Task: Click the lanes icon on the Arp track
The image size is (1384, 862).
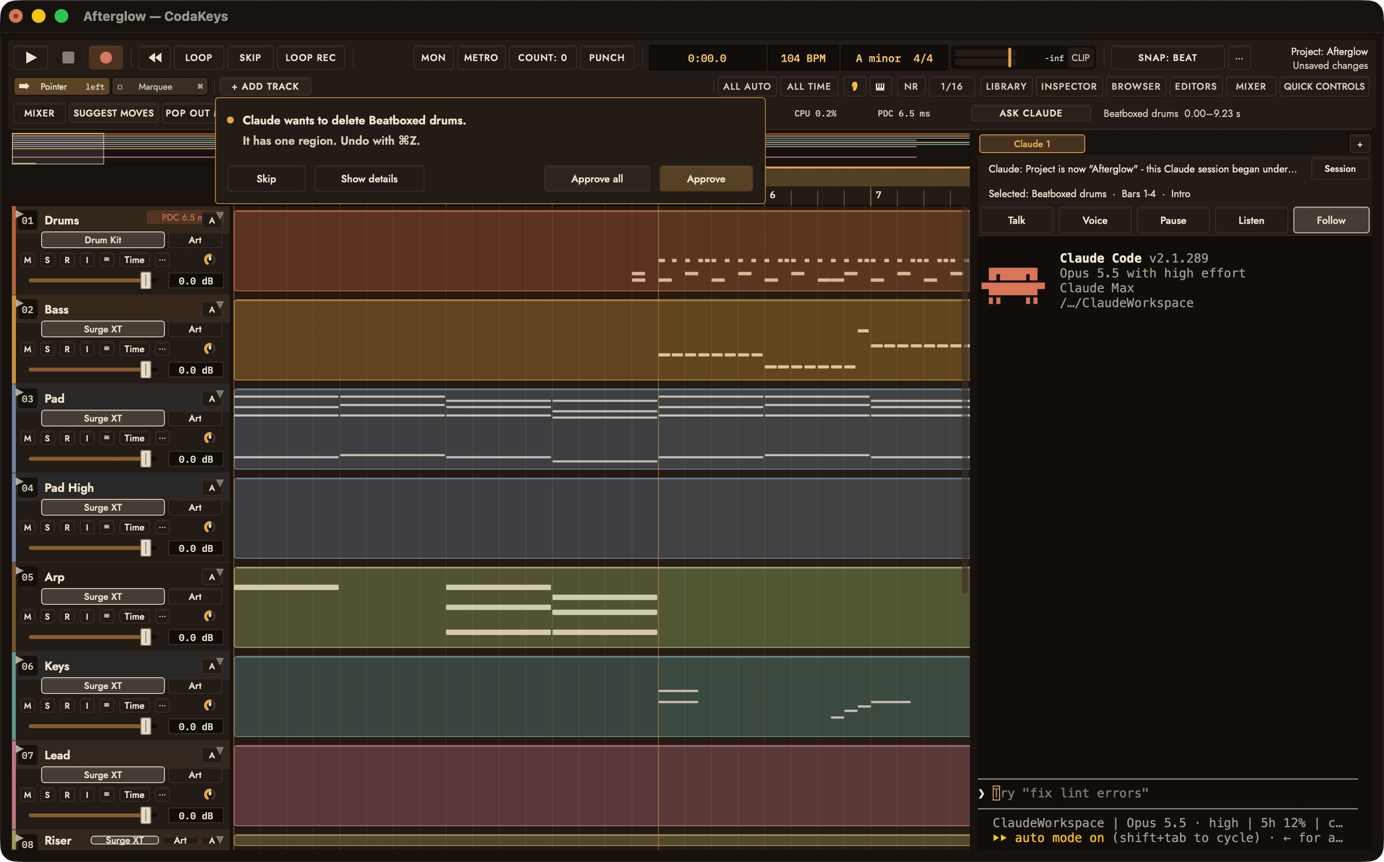Action: 107,616
